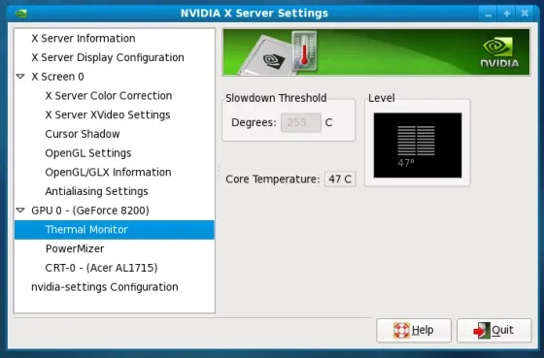
Task: Click the temperature Level gauge display
Action: pyautogui.click(x=418, y=146)
